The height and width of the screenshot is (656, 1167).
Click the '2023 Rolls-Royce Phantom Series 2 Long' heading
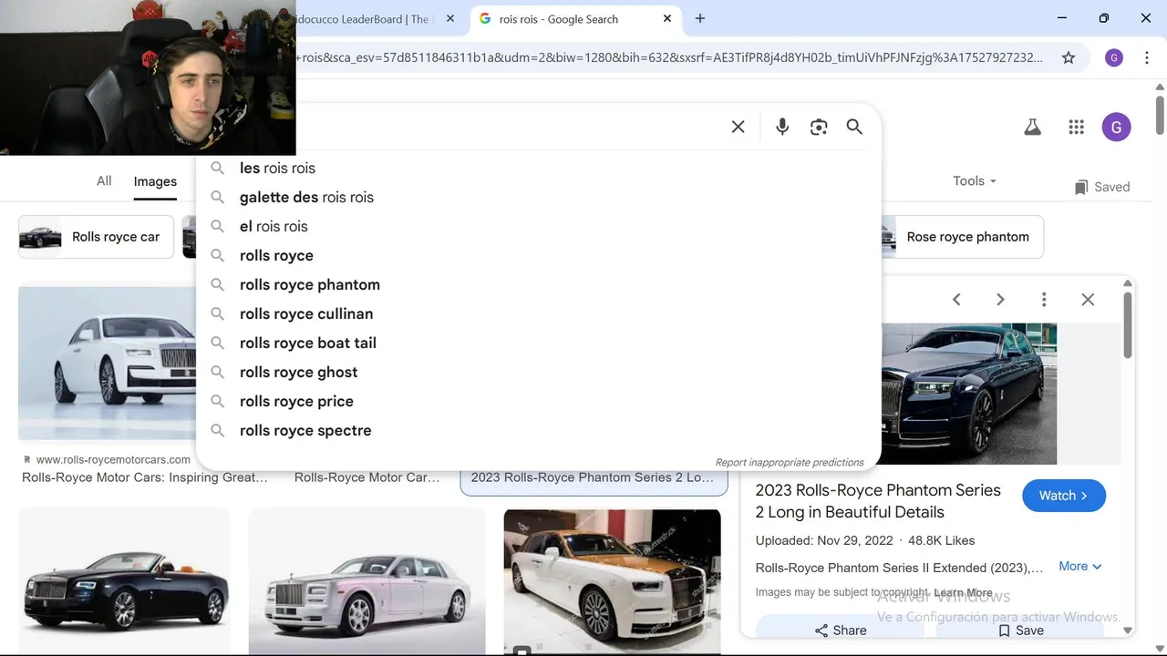tap(878, 501)
